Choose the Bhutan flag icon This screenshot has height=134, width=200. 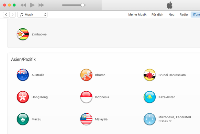(86, 75)
